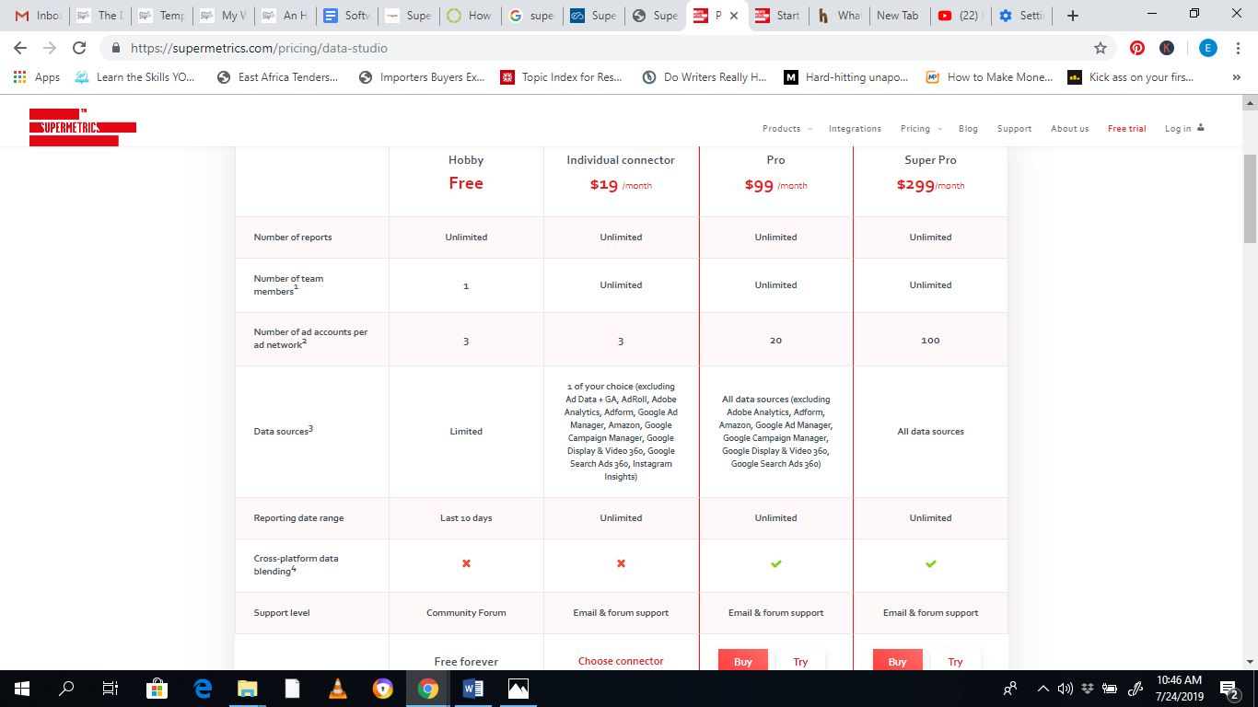The image size is (1258, 707).
Task: Click the Log in link
Action: pos(1178,129)
